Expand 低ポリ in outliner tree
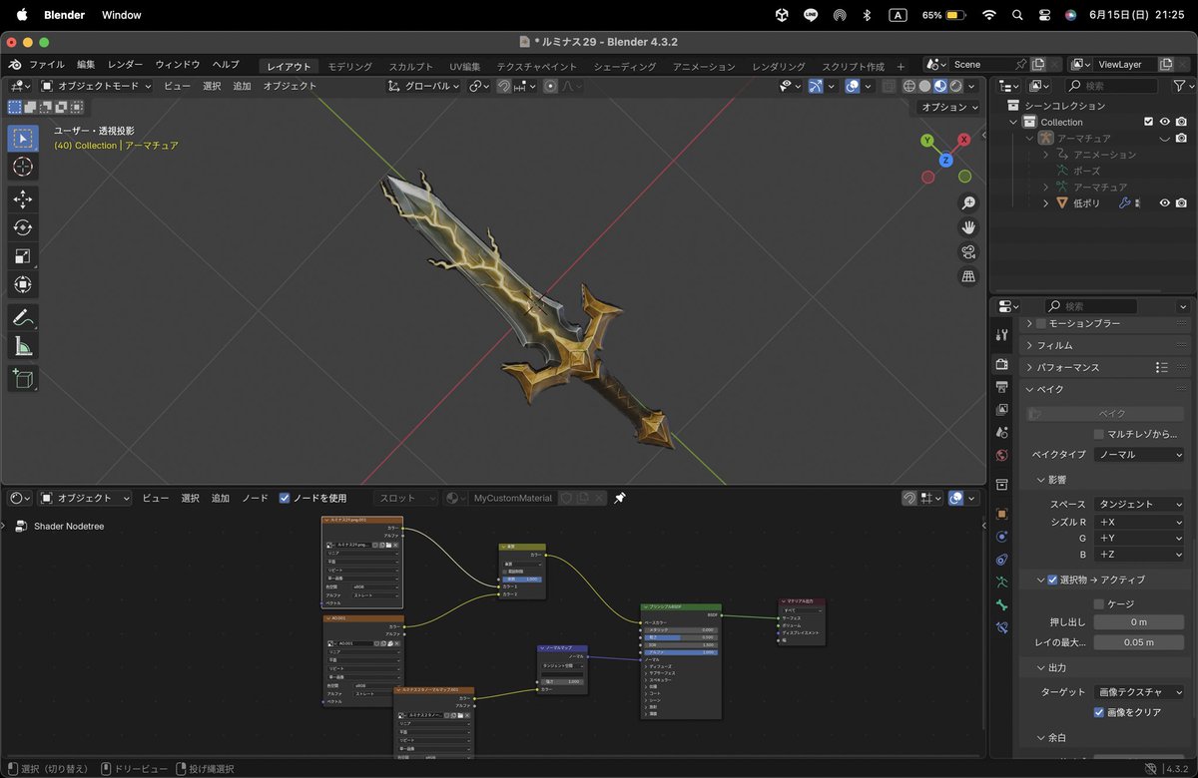This screenshot has width=1198, height=778. (1045, 202)
